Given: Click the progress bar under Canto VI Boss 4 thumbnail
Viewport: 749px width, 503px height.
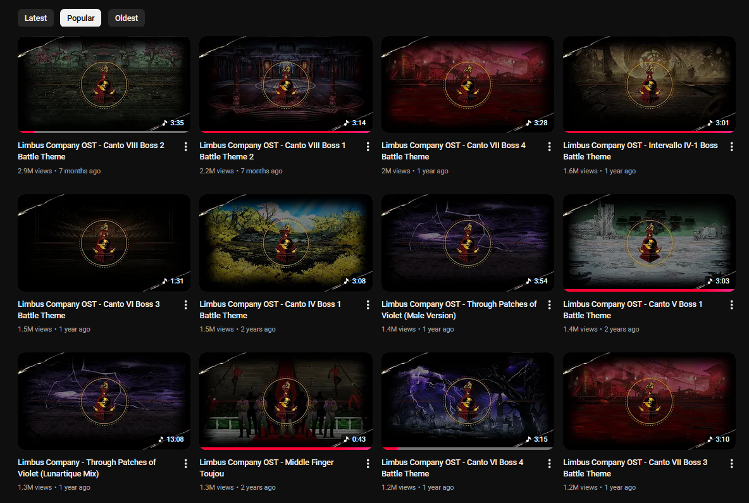Looking at the screenshot, I should click(467, 449).
